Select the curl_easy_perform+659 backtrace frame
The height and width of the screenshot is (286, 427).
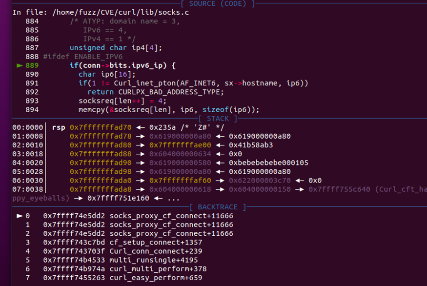156,278
